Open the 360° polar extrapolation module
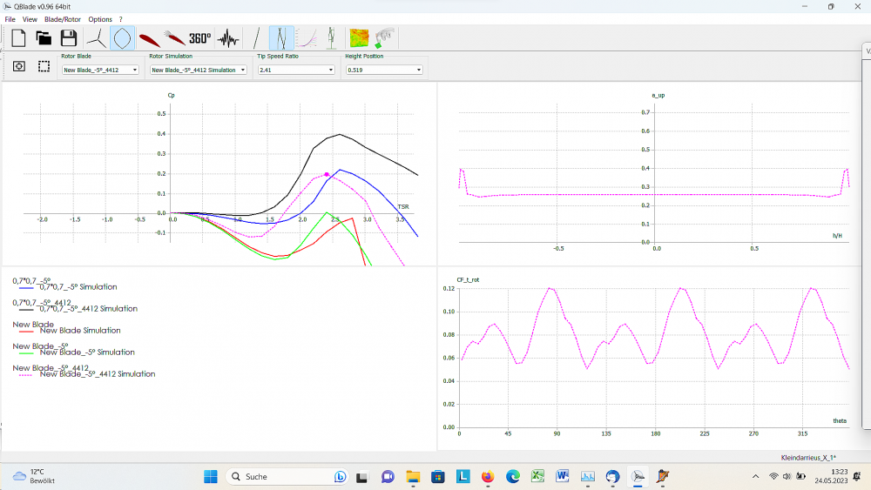This screenshot has width=871, height=490. point(200,37)
